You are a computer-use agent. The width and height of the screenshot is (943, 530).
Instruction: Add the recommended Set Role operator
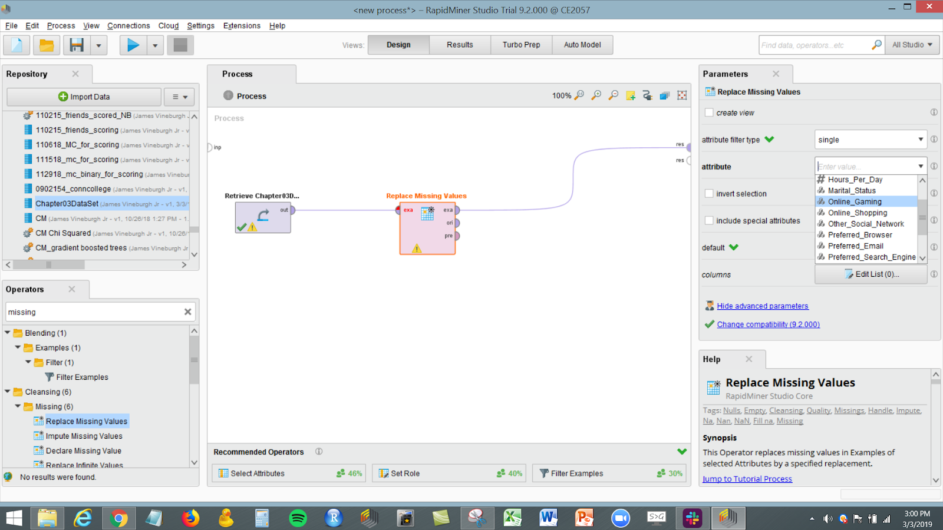[449, 473]
